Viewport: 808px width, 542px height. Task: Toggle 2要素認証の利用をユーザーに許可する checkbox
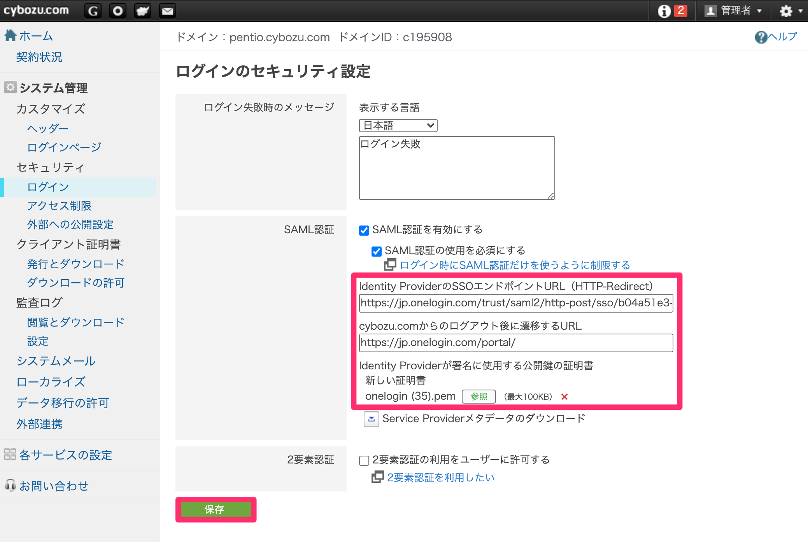(x=364, y=461)
